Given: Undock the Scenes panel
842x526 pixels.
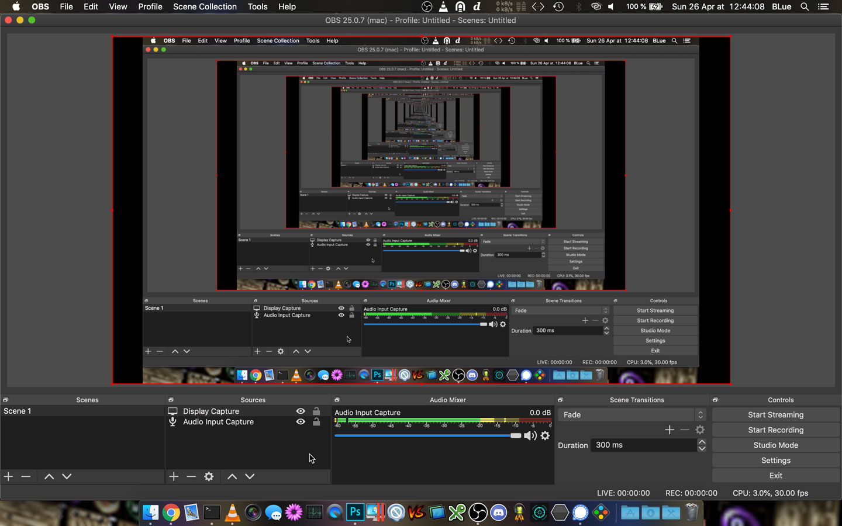Looking at the screenshot, I should 5,400.
